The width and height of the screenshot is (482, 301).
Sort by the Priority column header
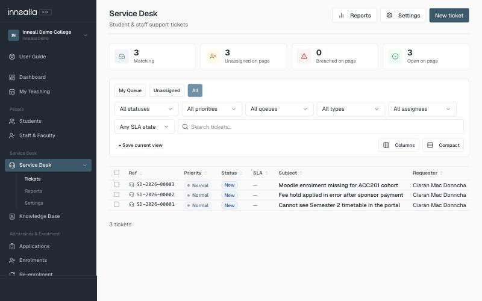point(195,173)
